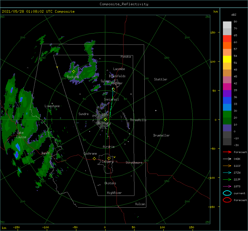
Task: Click the ThreeHills town label
Action: tap(138, 120)
